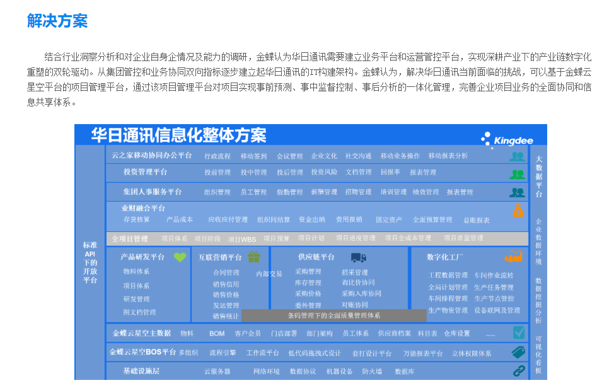Click the 投资风险 label

(324, 172)
